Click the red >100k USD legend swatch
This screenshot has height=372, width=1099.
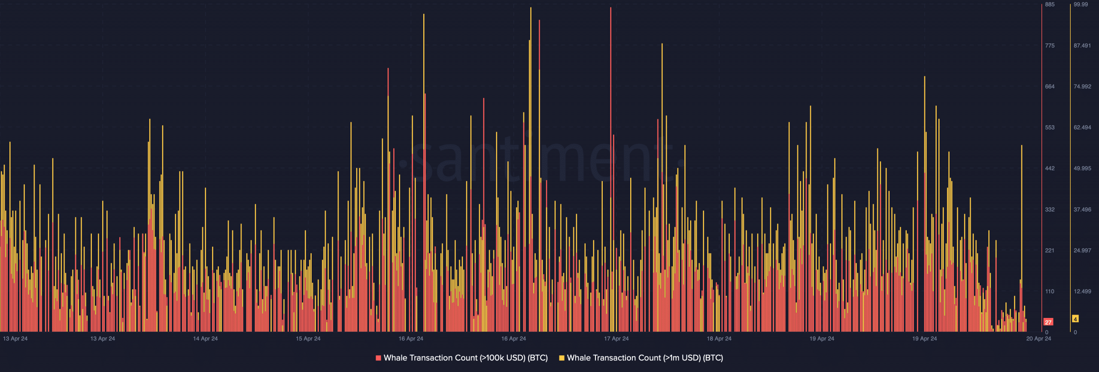coord(378,358)
